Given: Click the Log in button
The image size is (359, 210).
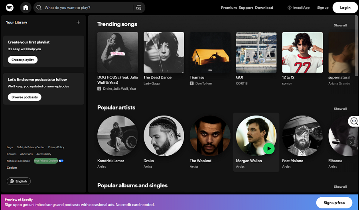Looking at the screenshot, I should pos(345,8).
